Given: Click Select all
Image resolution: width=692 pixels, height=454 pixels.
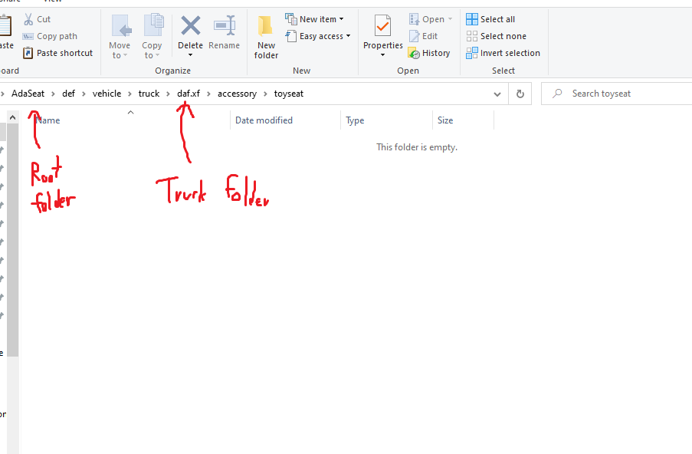Looking at the screenshot, I should coord(490,19).
